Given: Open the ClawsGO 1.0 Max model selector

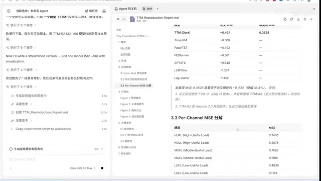Looking at the screenshot, I should [x=83, y=168].
